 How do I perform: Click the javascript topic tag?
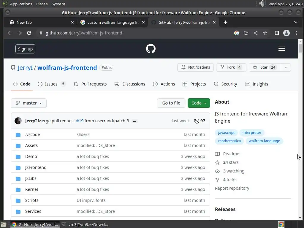pos(226,133)
